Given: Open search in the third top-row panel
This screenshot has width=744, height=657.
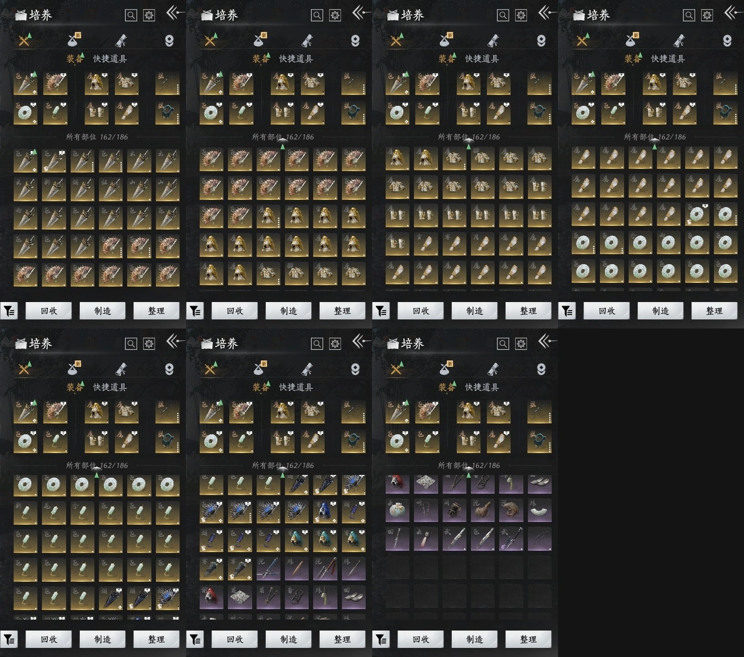Looking at the screenshot, I should pos(503,16).
